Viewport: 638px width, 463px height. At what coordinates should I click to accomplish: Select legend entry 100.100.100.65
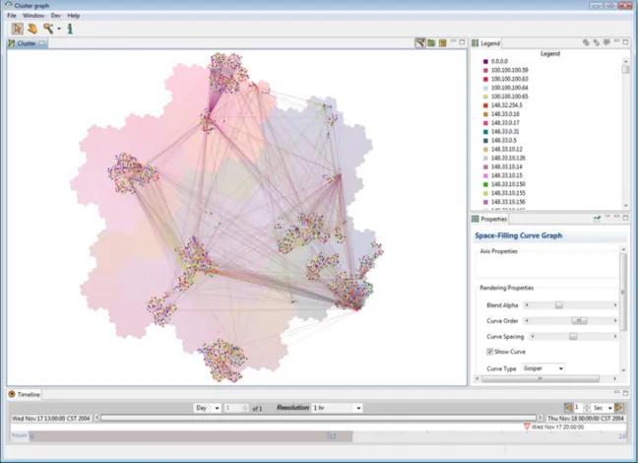(x=509, y=97)
